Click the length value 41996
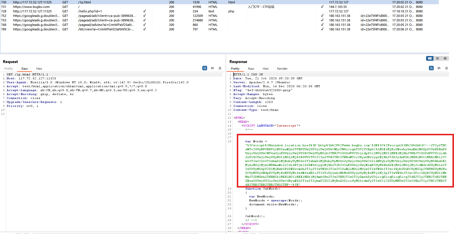Screen dimensions: 454x234 (197, 7)
